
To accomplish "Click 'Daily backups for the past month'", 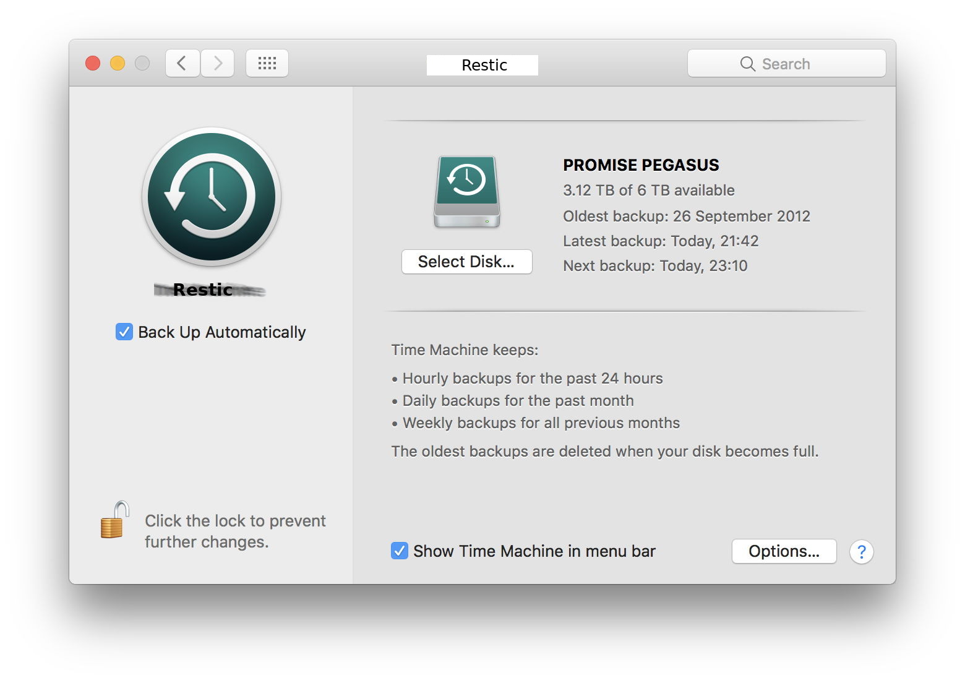I will pos(518,401).
